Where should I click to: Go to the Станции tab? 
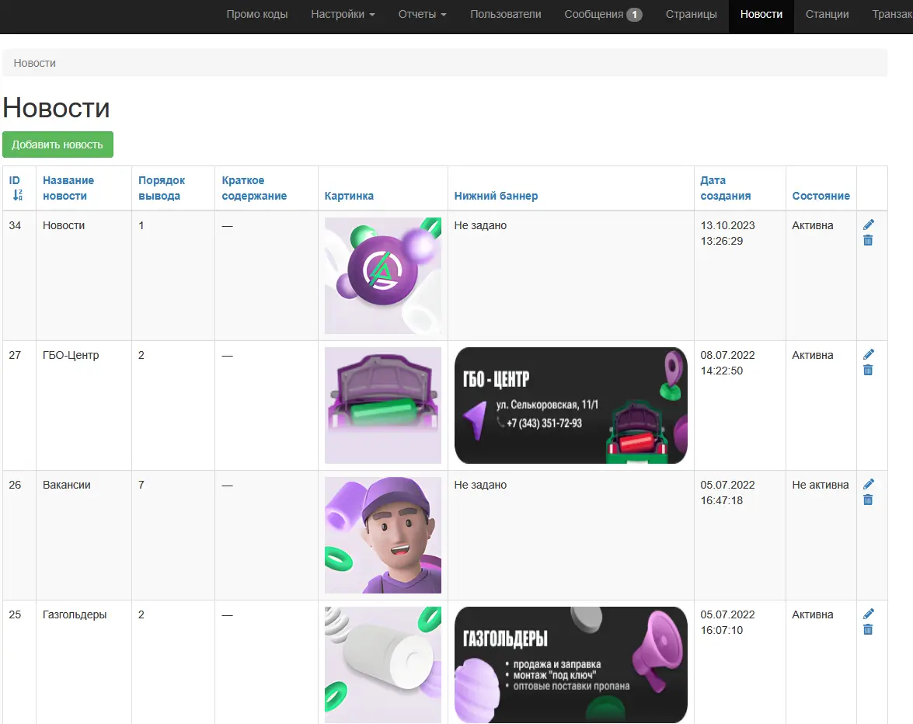827,14
